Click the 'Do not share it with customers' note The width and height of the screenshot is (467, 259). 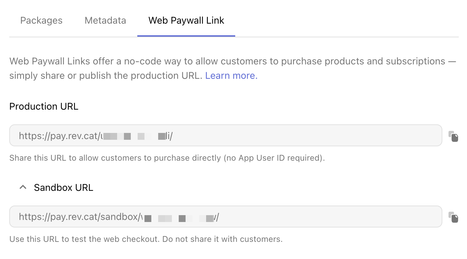point(223,239)
